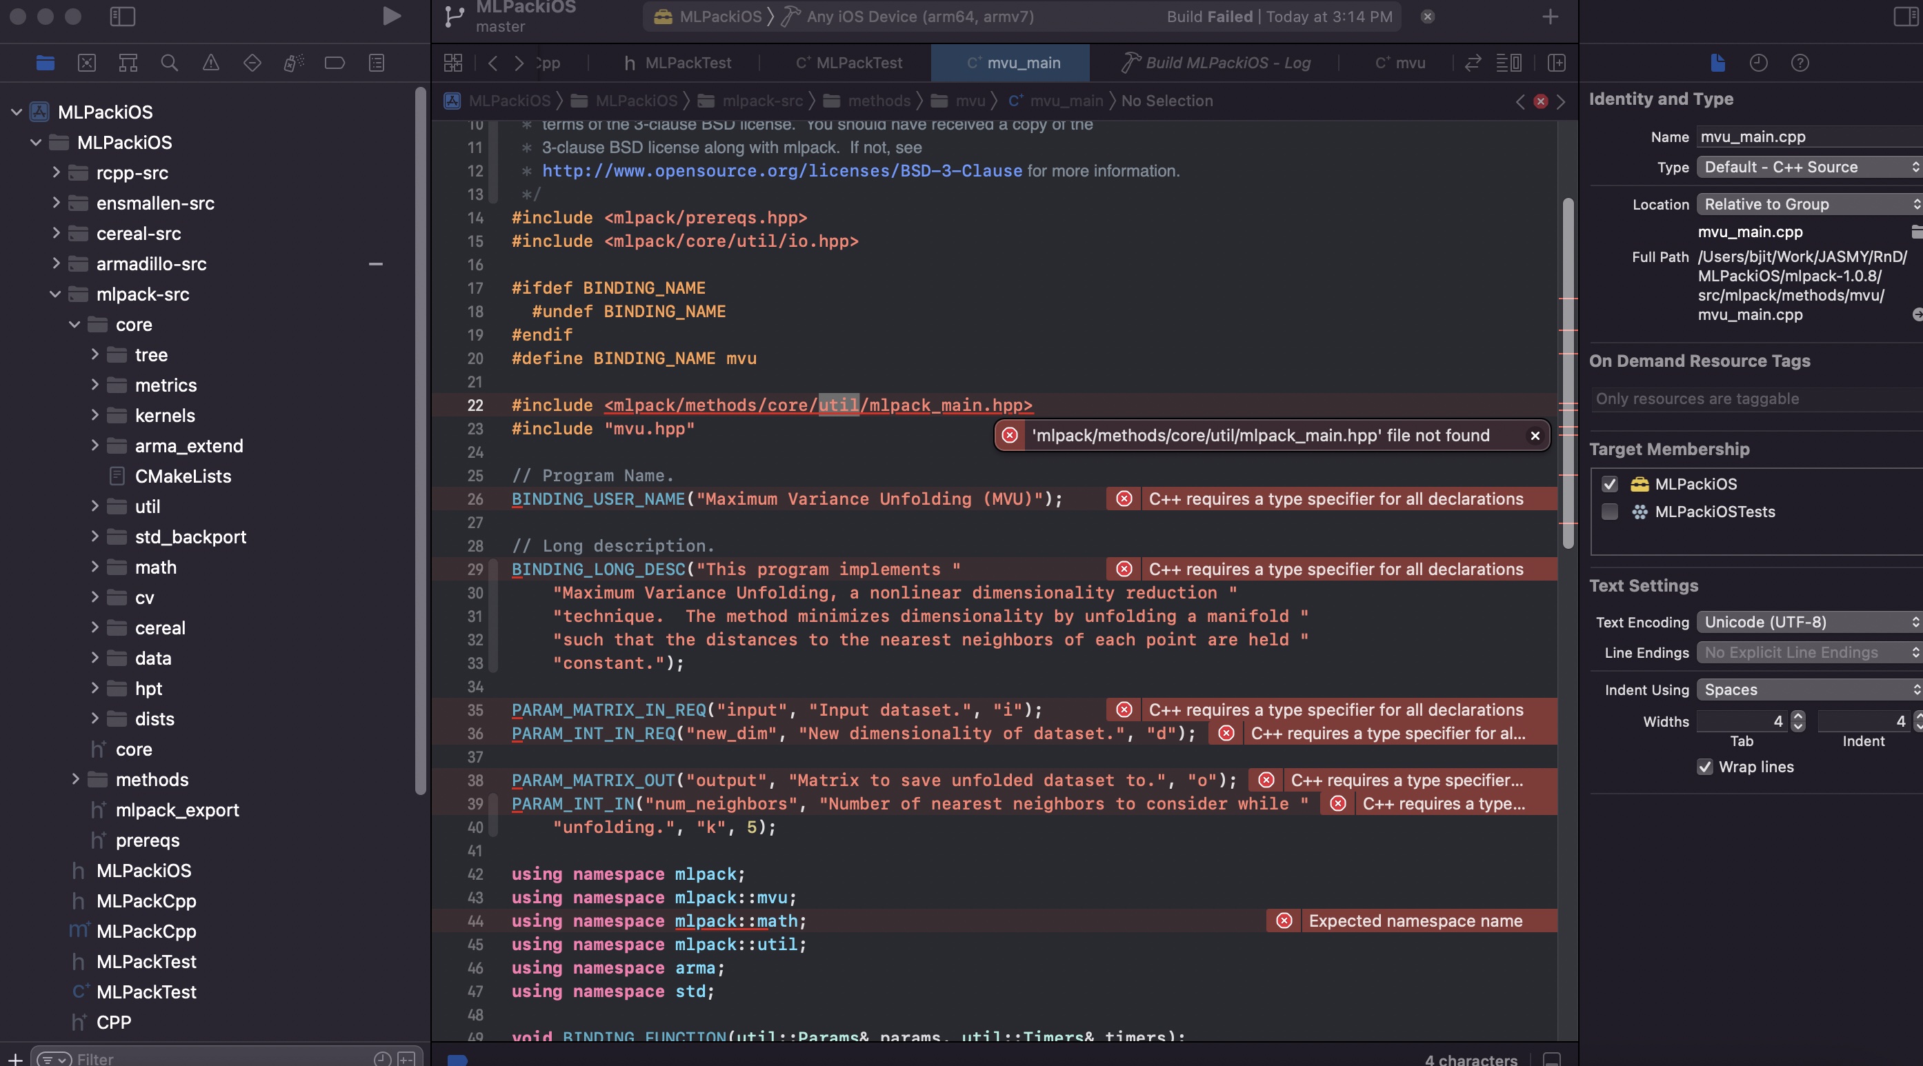Toggle MLPackiOS target membership checkbox
1923x1066 pixels.
1609,485
